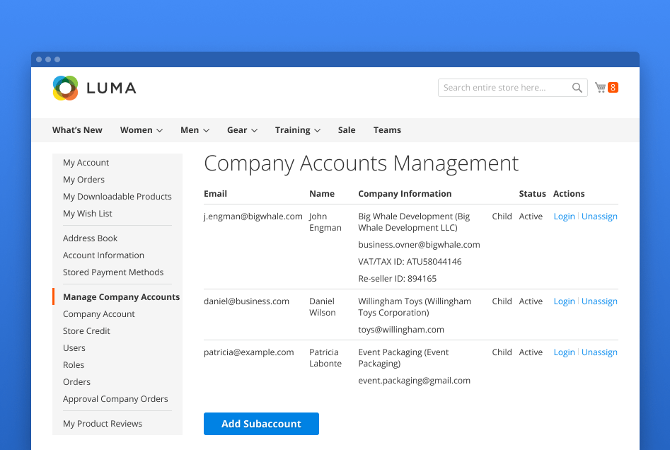Click the search magnifier icon
Screen dimensions: 670x450
pos(577,88)
